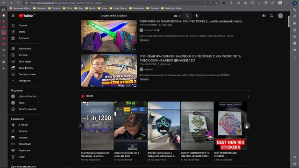Click the browser address bar URL

[x=66, y=3]
